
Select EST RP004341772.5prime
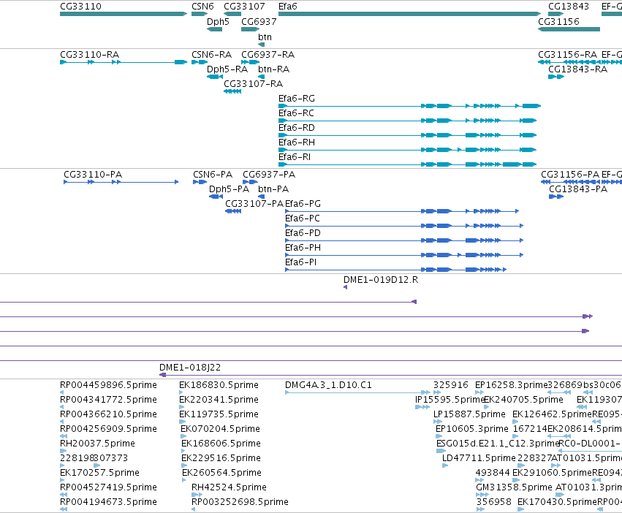61,407
